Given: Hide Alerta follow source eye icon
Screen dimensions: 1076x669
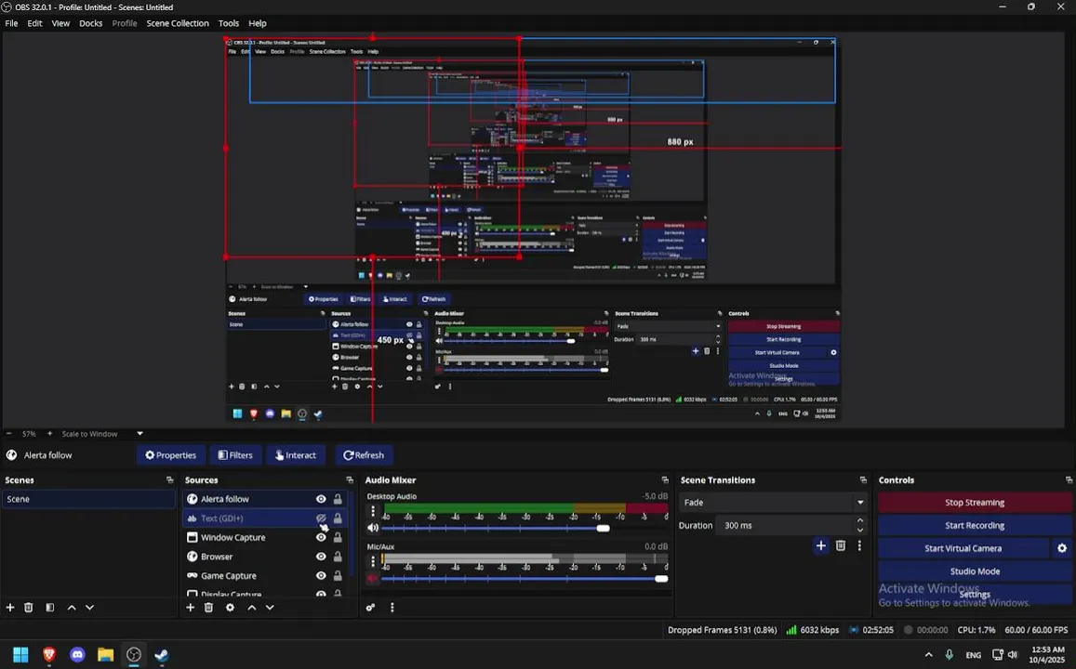Looking at the screenshot, I should 321,499.
